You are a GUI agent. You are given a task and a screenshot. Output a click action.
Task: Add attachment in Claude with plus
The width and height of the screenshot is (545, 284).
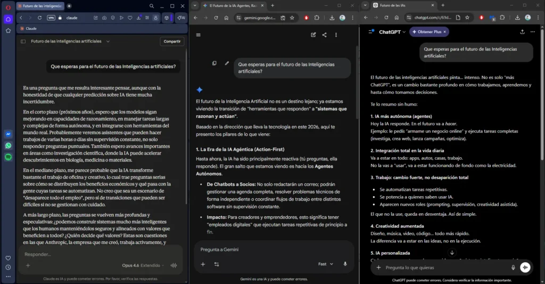(x=28, y=265)
